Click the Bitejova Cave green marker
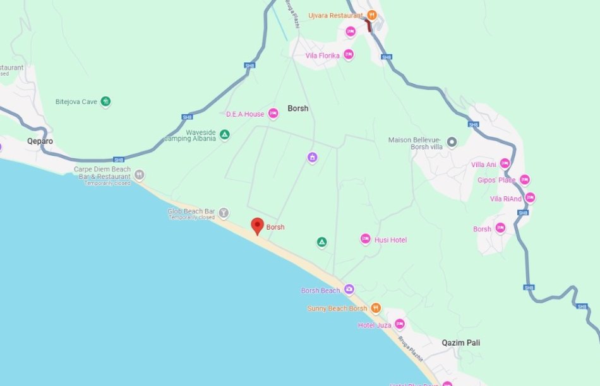600x386 pixels. pyautogui.click(x=105, y=102)
